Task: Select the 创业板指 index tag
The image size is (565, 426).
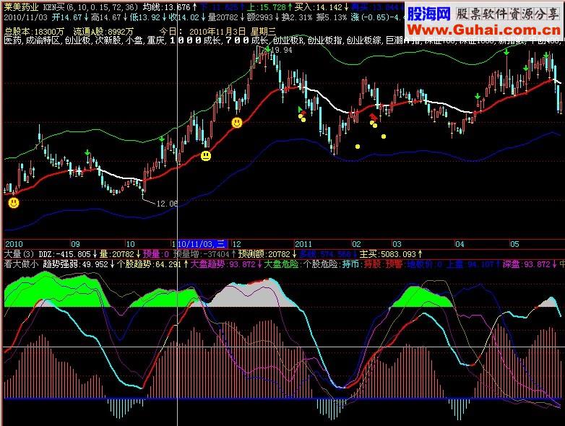Action: [324, 40]
